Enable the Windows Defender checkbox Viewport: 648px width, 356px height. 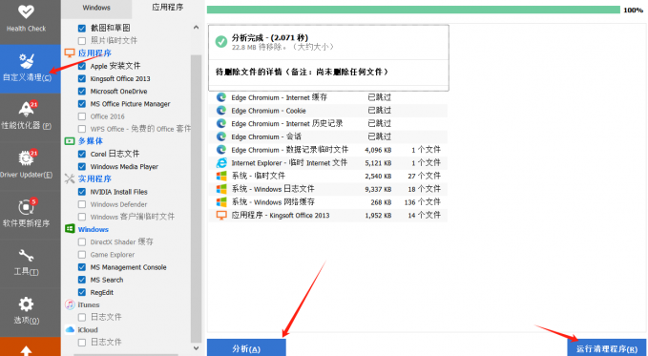(82, 204)
